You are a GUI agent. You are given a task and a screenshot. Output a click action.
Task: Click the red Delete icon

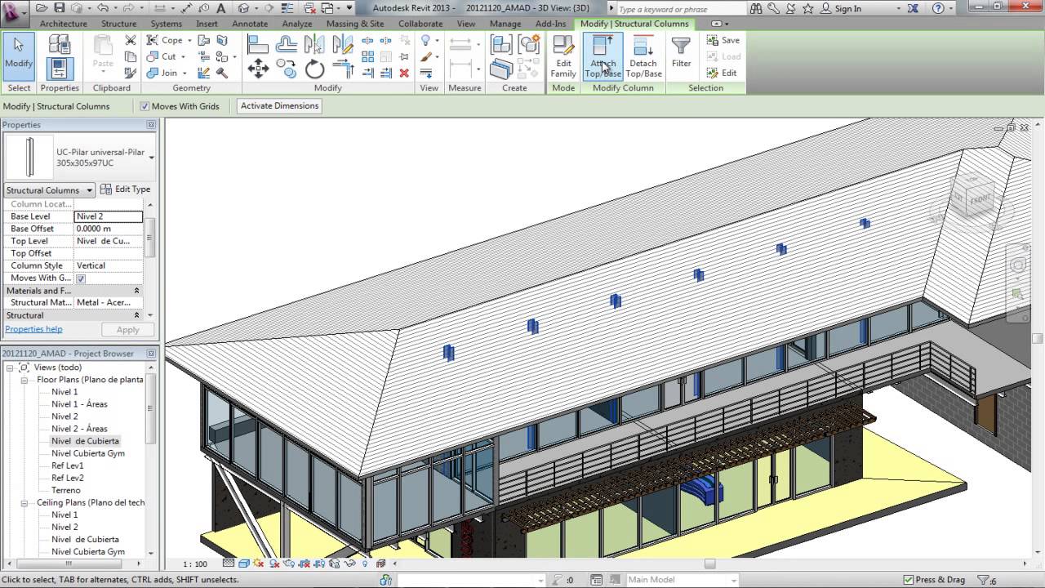click(404, 73)
